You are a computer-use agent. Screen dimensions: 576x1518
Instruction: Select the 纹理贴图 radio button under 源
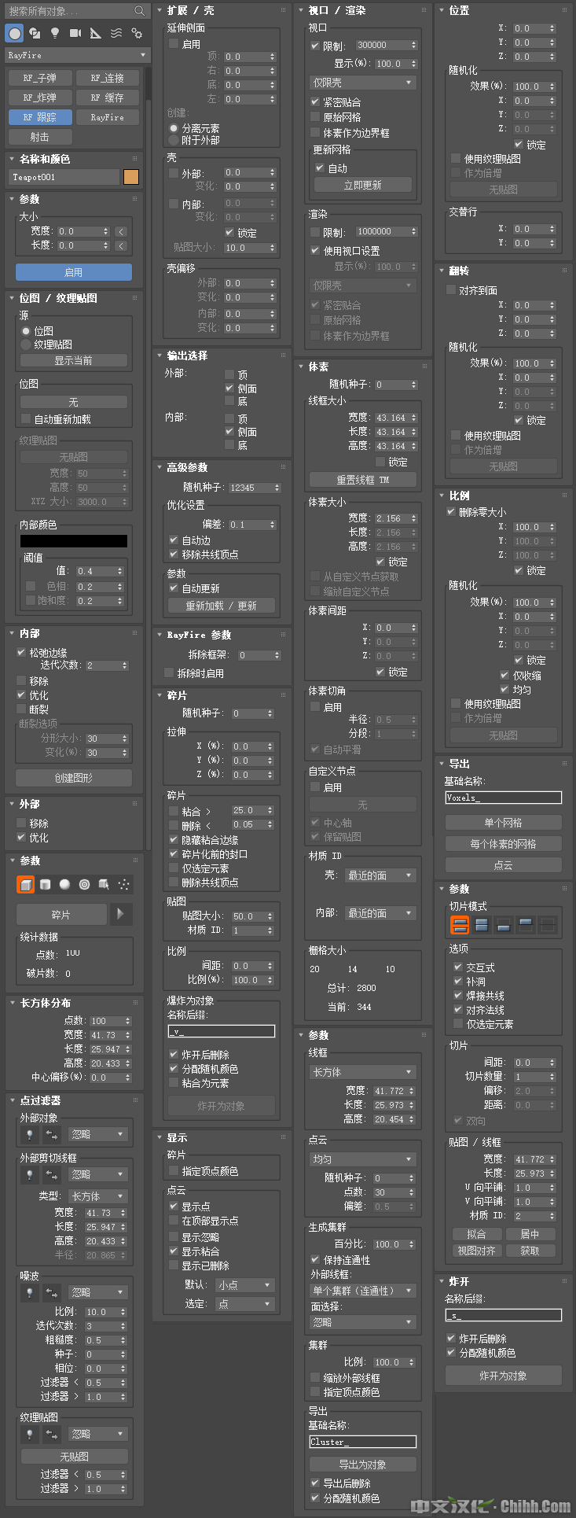(26, 344)
